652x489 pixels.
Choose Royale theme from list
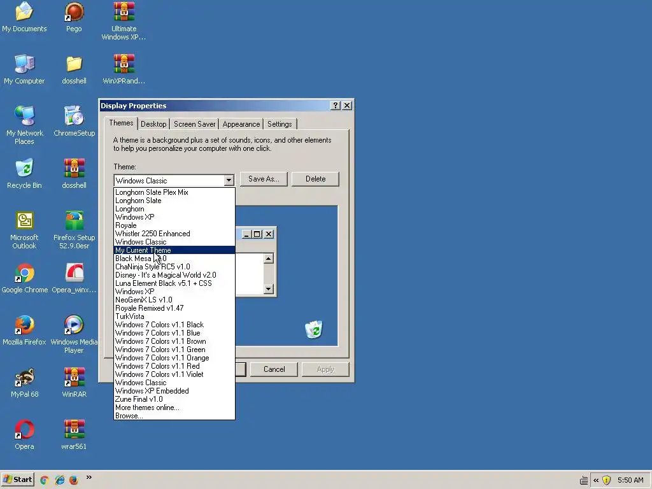coord(174,225)
